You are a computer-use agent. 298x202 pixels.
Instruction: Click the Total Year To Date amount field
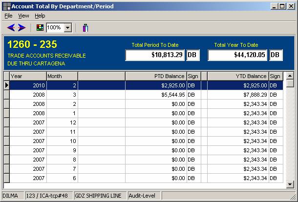[x=237, y=55]
